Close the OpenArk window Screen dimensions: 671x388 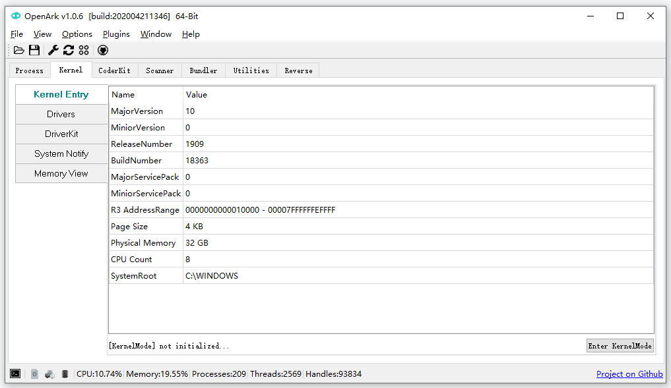[x=650, y=16]
